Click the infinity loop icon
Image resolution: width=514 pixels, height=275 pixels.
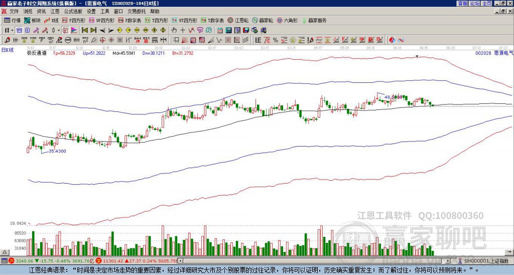point(401,40)
